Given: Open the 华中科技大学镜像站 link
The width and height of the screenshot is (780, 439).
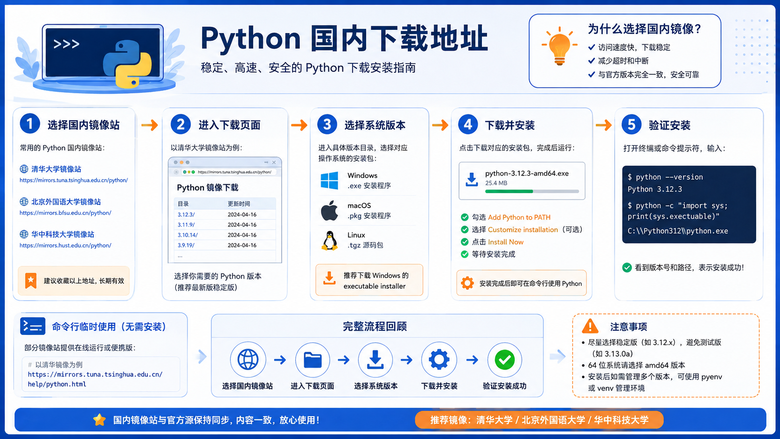Looking at the screenshot, I should [63, 234].
